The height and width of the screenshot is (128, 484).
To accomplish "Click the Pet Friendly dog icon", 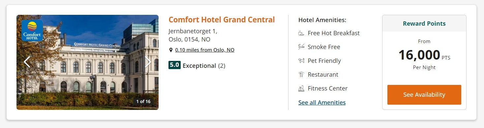I will point(301,61).
